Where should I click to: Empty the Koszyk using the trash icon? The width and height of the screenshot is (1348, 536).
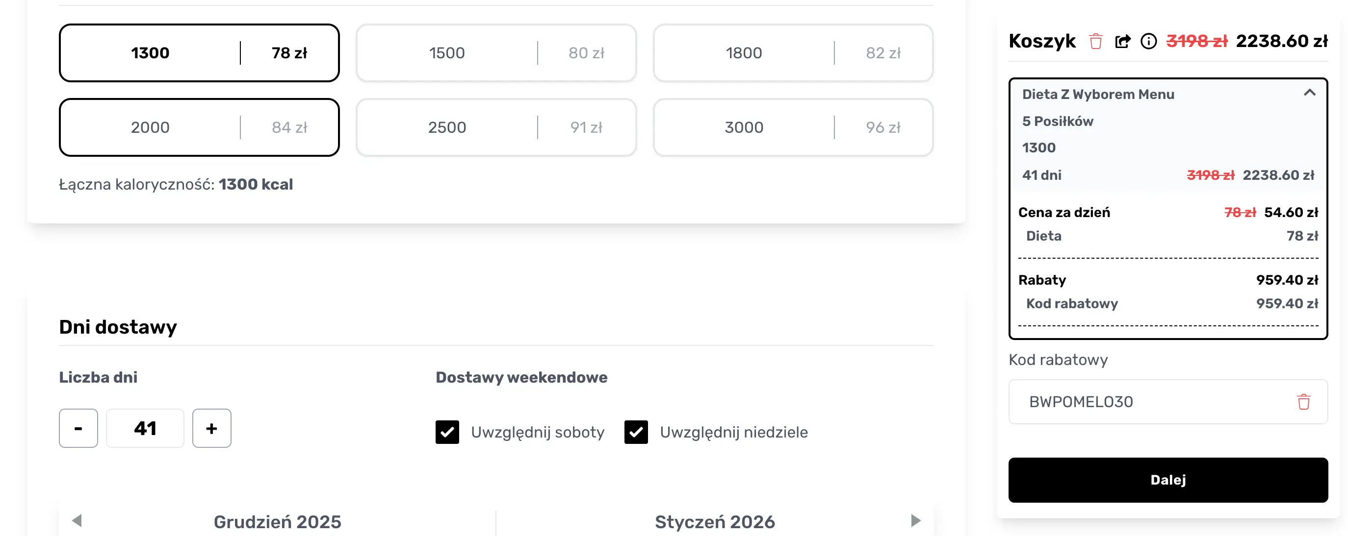1096,41
